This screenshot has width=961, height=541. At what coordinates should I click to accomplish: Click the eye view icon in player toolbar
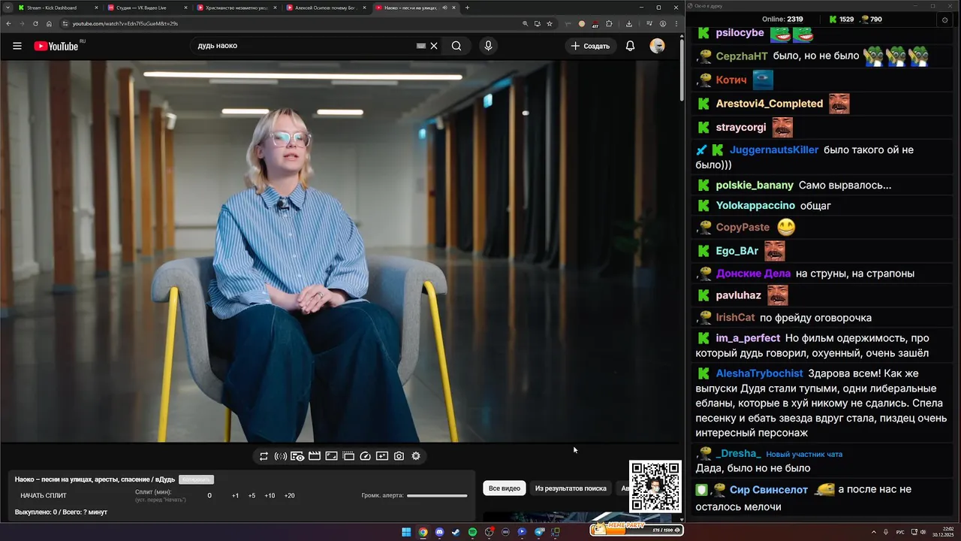tap(297, 456)
